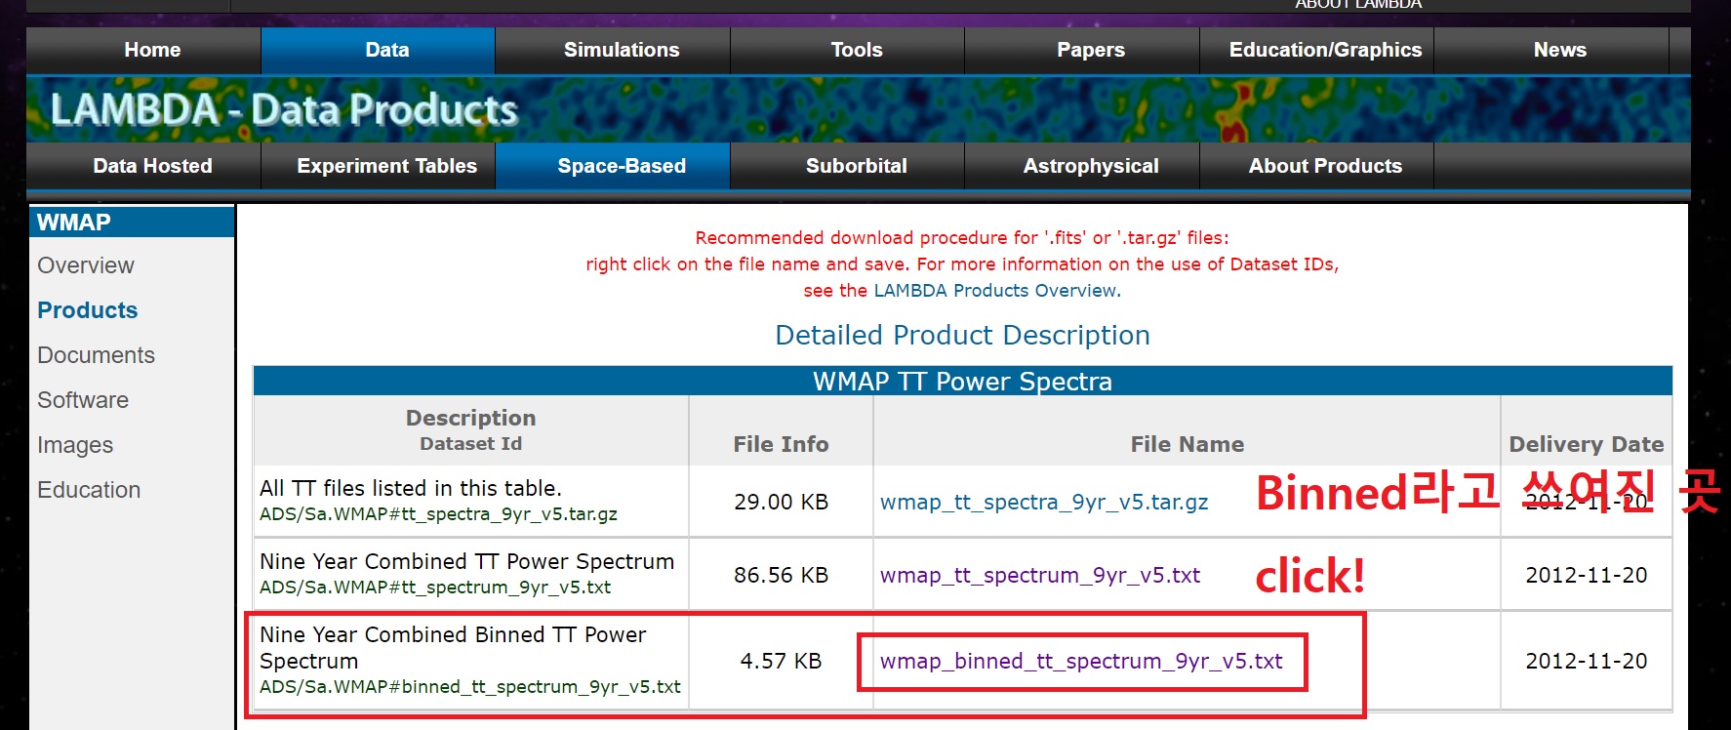
Task: Click the LAMBDA Products Overview link
Action: tap(995, 291)
